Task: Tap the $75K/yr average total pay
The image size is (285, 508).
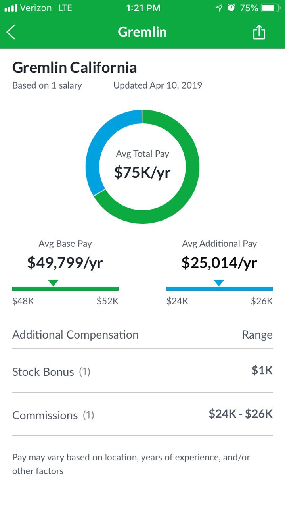Action: coord(142,172)
